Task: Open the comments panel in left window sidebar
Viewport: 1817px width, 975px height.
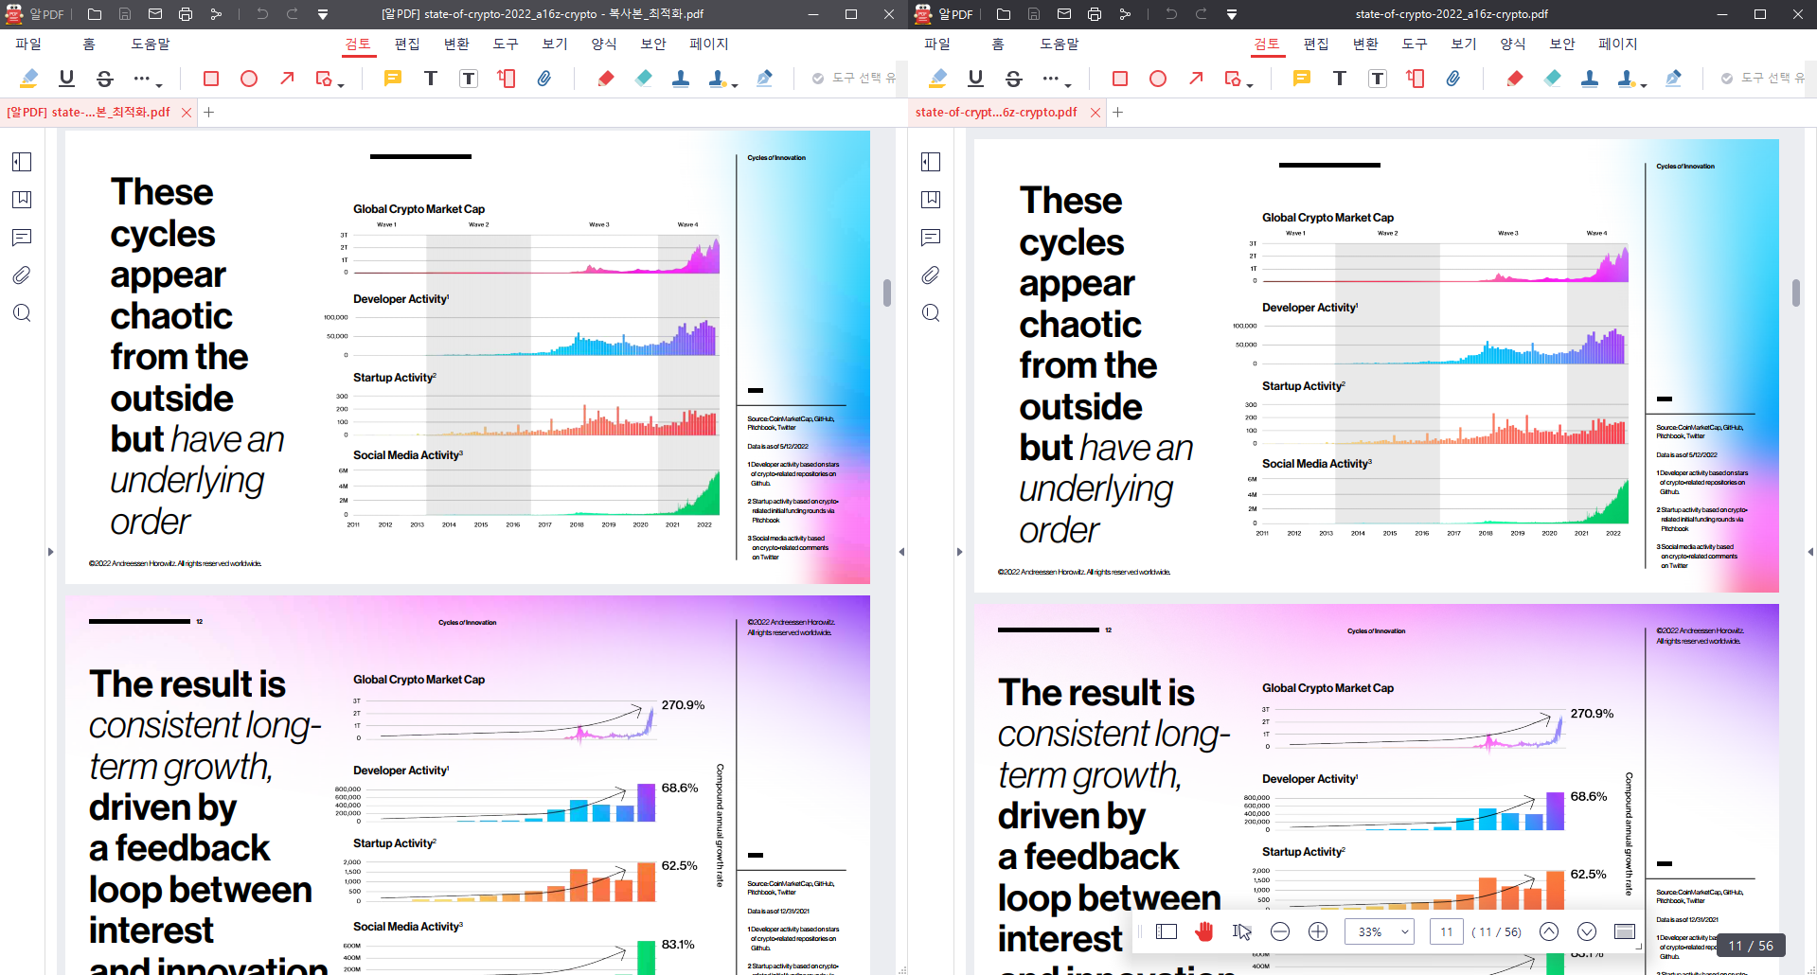Action: coord(22,238)
